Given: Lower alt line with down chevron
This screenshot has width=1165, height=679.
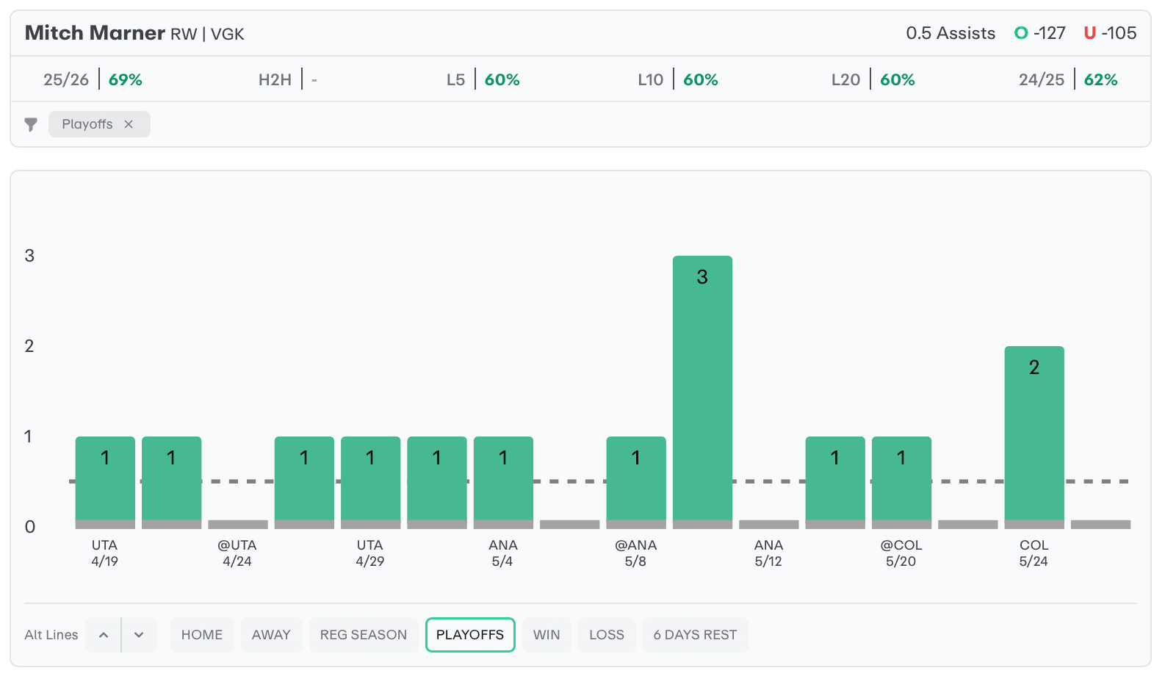Looking at the screenshot, I should pos(140,635).
